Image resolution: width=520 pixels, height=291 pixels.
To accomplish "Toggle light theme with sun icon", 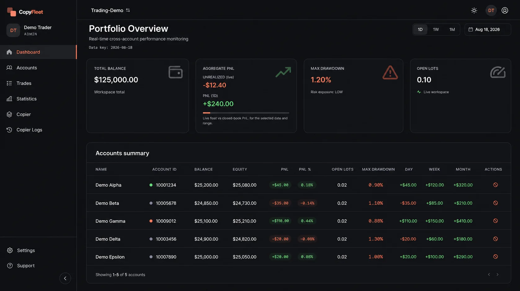I will 474,11.
